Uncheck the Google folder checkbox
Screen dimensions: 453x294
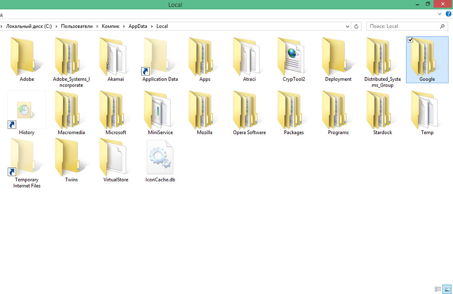pyautogui.click(x=410, y=40)
